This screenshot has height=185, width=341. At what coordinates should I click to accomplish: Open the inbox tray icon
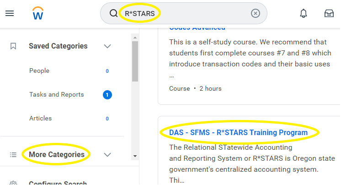pyautogui.click(x=329, y=14)
